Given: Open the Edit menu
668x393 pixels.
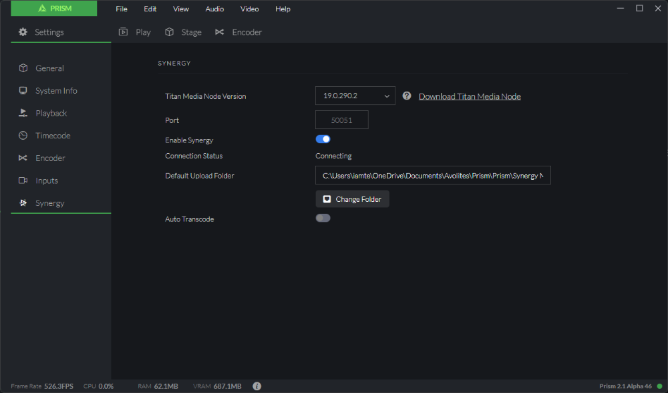Looking at the screenshot, I should [150, 9].
